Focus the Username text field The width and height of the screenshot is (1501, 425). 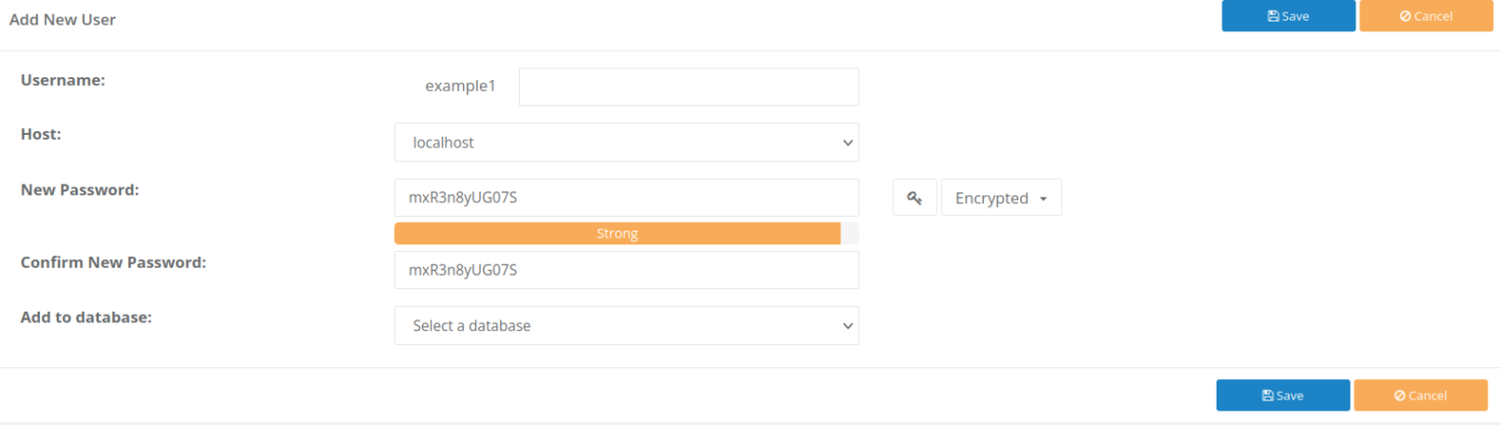688,87
